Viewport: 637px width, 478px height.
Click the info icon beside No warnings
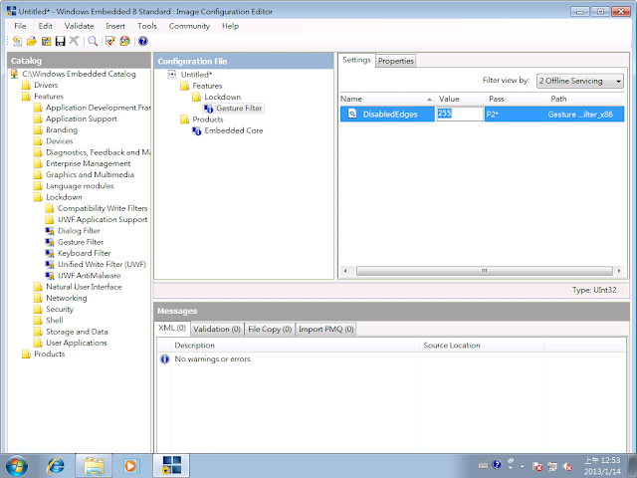pyautogui.click(x=164, y=358)
